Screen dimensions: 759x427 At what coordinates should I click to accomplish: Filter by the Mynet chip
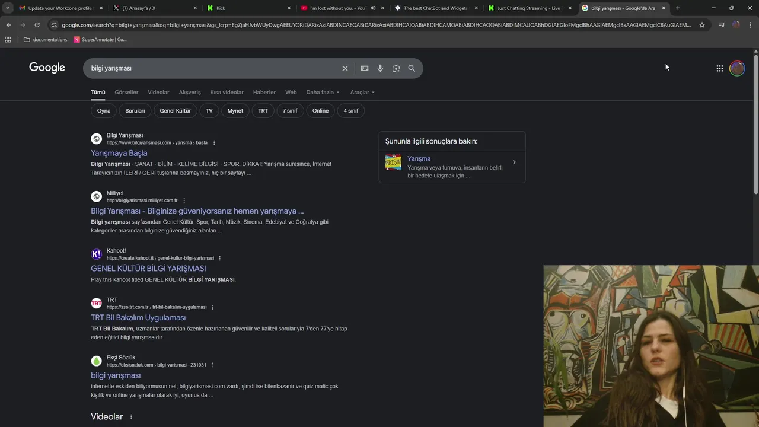(235, 111)
